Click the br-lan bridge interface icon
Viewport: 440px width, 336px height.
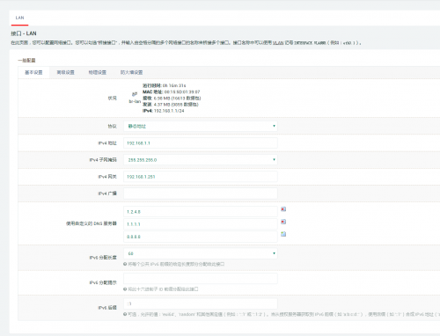[x=135, y=94]
